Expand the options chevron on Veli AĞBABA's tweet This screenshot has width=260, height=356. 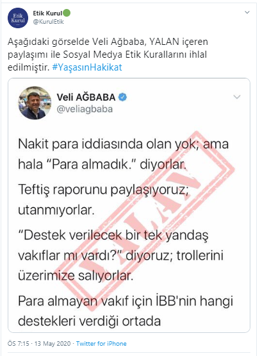[237, 97]
